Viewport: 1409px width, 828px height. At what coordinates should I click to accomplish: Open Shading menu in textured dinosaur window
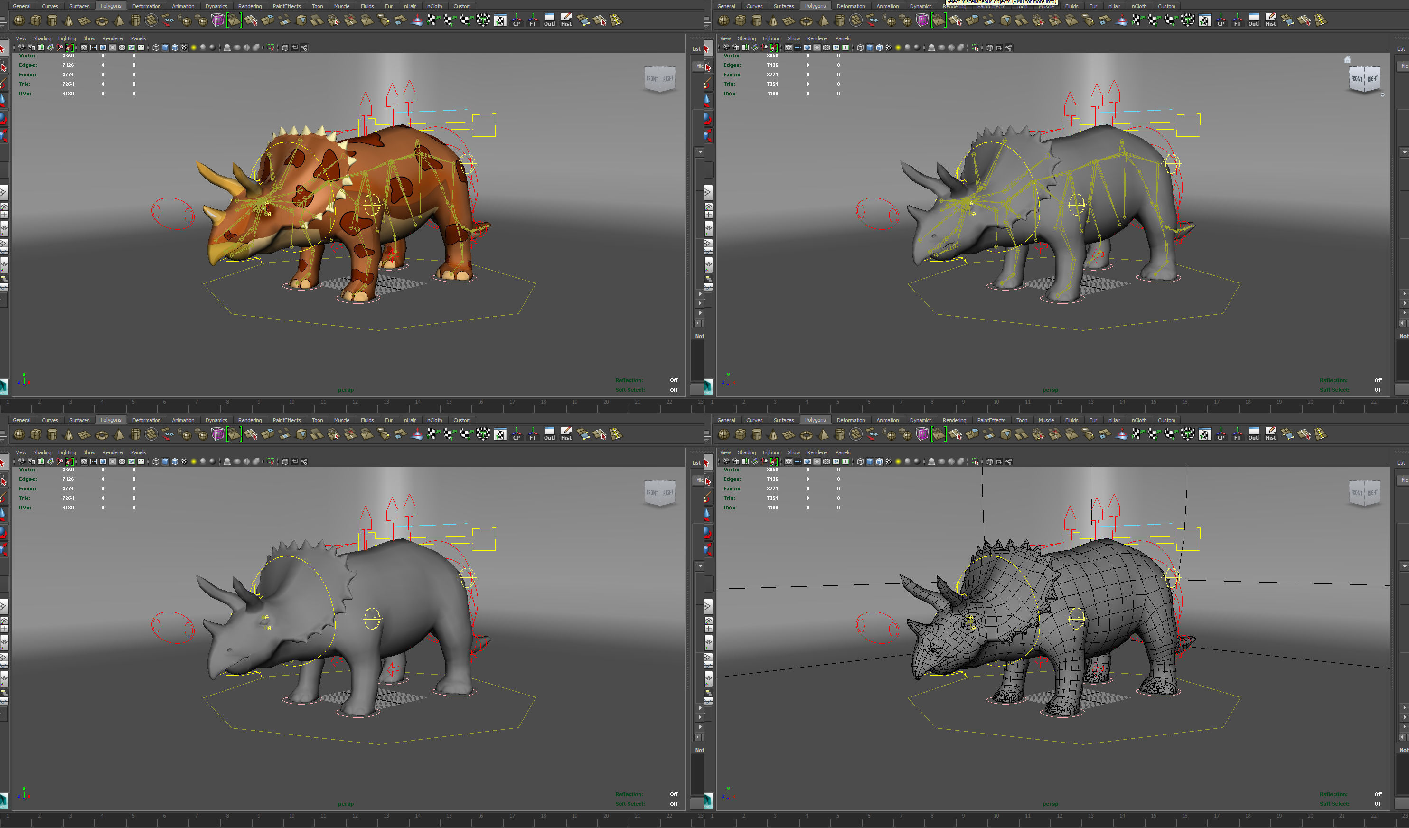(x=42, y=38)
